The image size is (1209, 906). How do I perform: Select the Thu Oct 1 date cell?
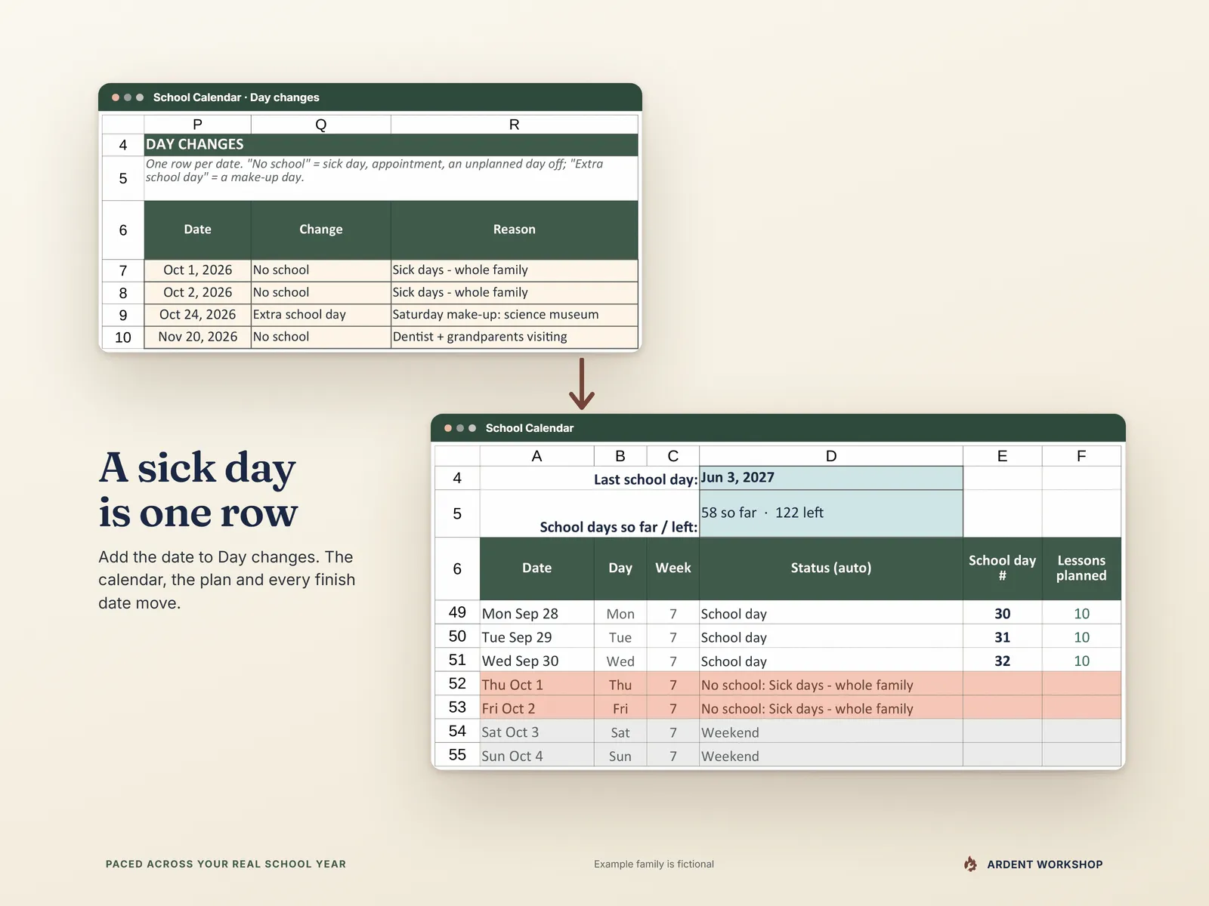536,684
